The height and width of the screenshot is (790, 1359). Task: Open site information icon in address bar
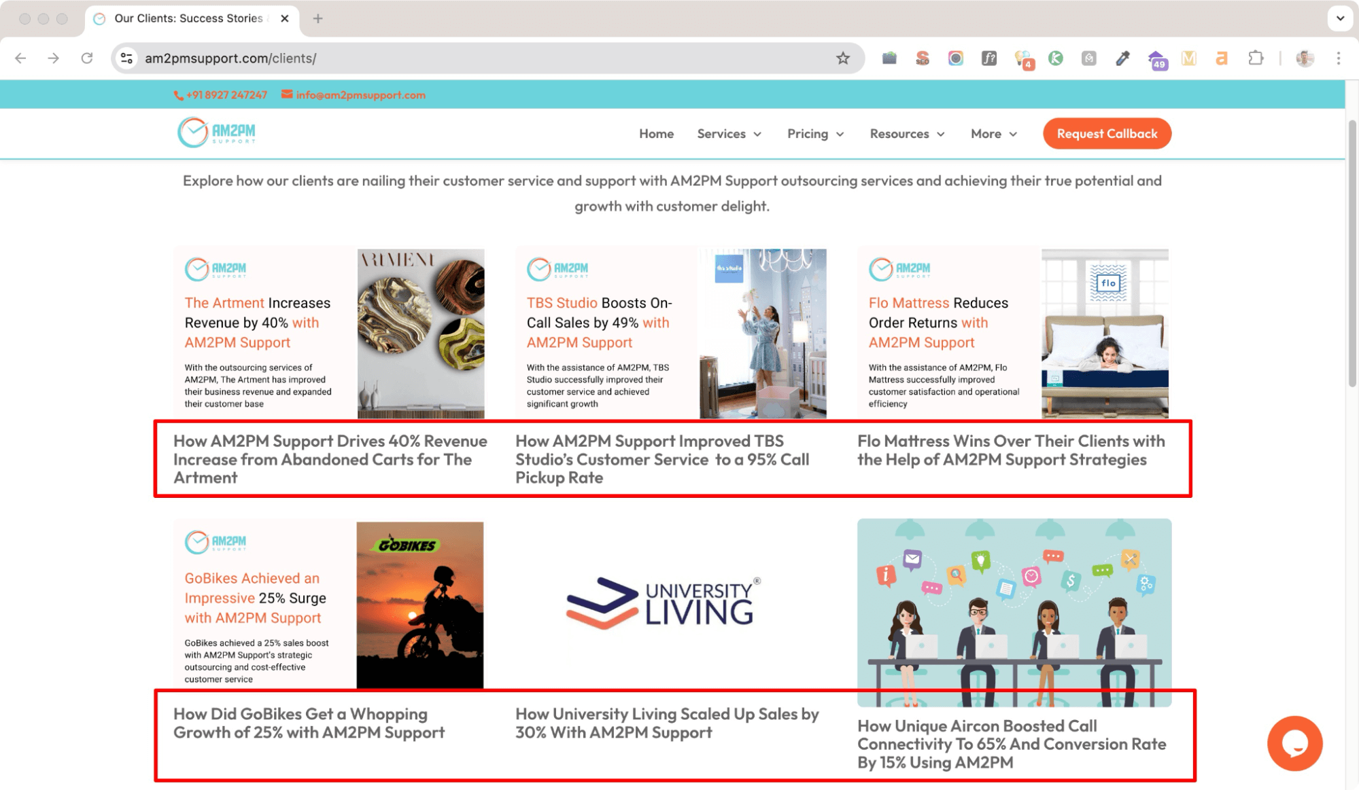(x=126, y=58)
